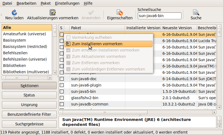Click the Status filter button
This screenshot has height=135, width=223.
click(x=29, y=95)
